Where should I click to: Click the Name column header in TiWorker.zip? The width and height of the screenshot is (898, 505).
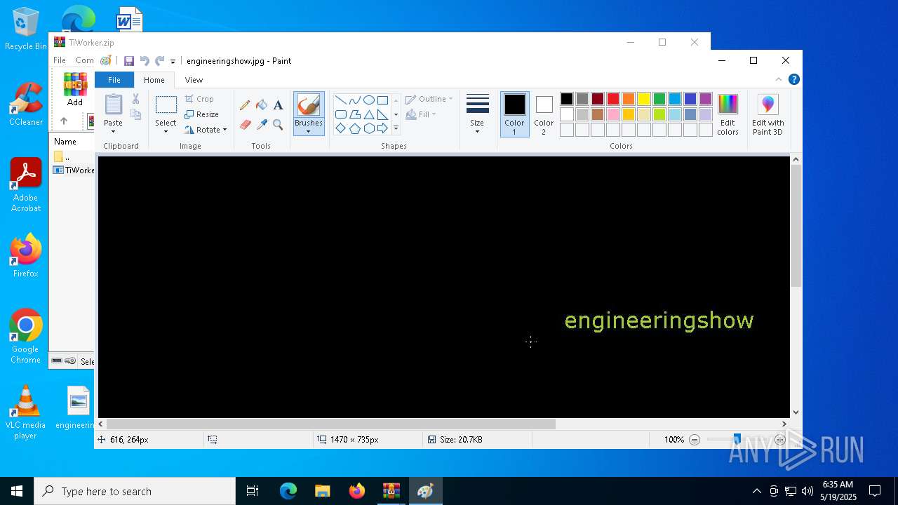(65, 142)
